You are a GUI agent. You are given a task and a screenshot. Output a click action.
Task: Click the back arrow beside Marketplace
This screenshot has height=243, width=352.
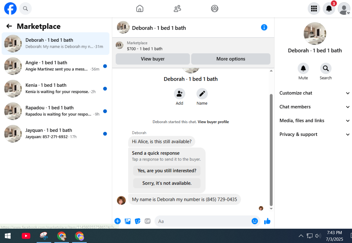tap(9, 26)
